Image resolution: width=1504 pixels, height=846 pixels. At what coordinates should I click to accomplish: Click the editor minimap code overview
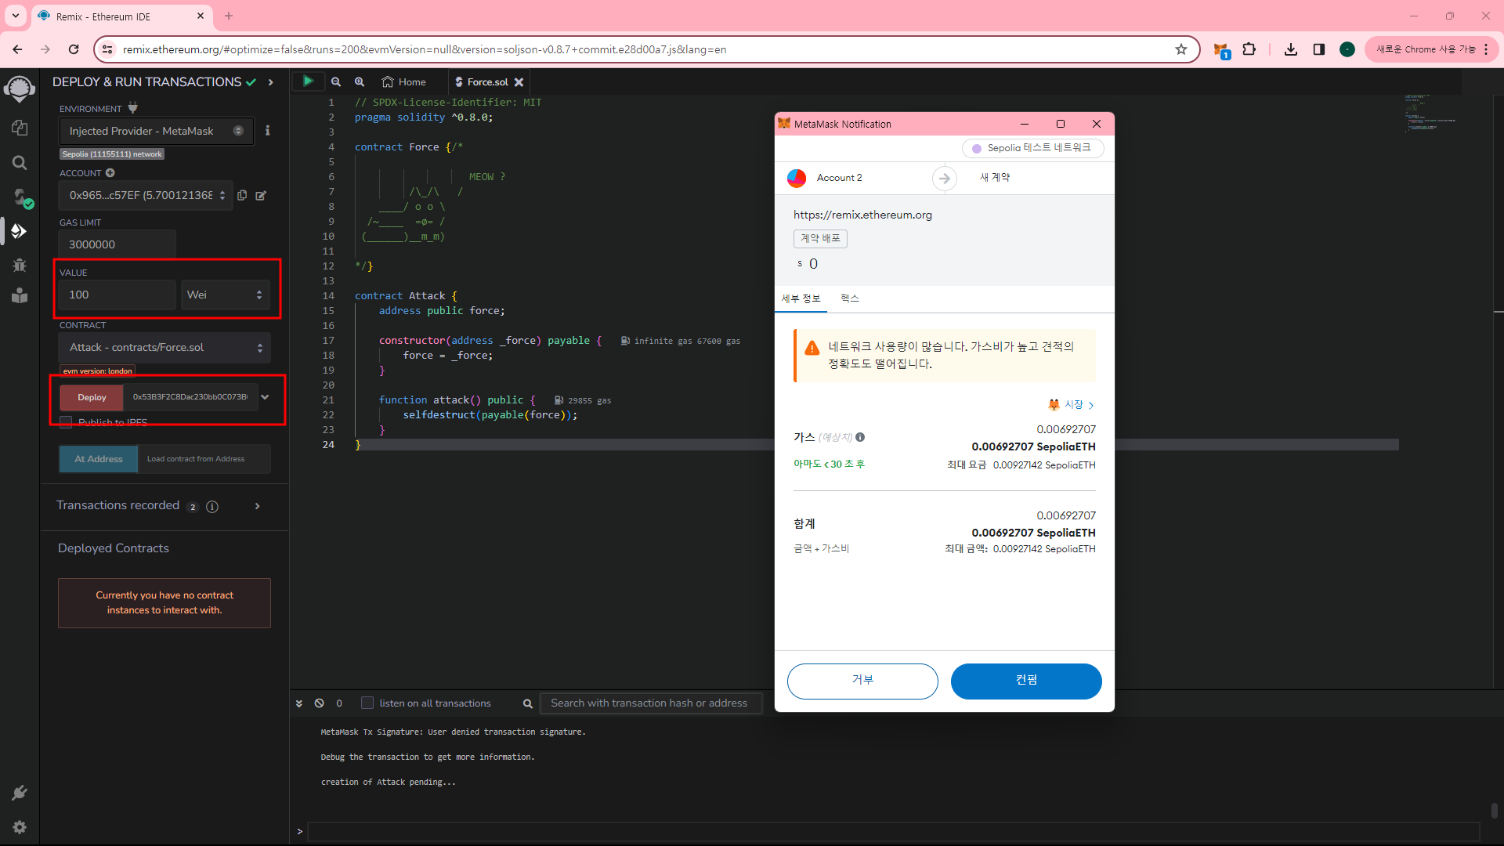pyautogui.click(x=1430, y=113)
